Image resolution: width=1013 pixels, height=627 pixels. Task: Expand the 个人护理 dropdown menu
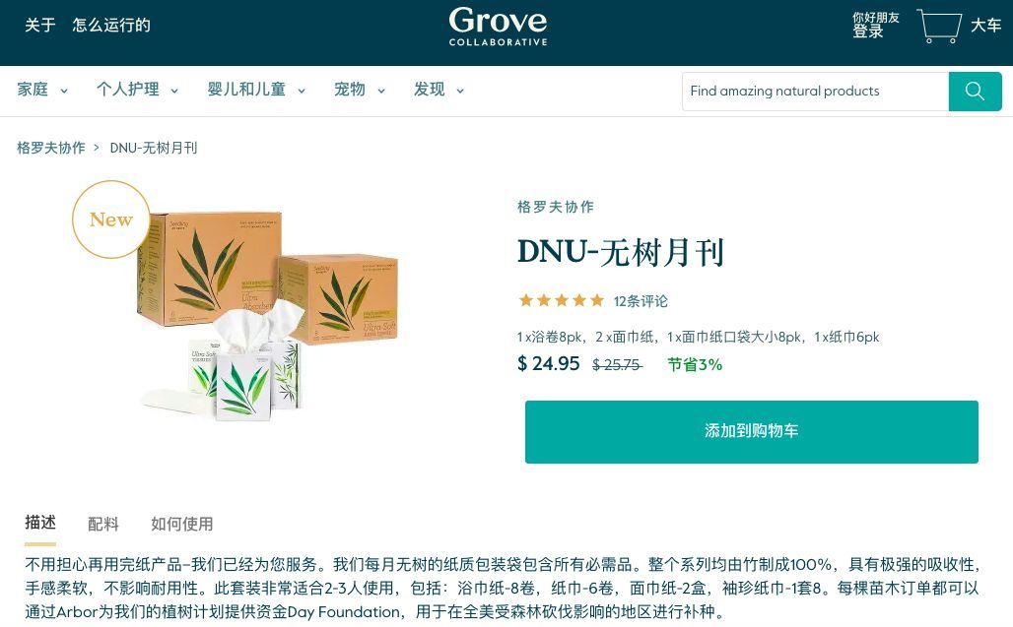pyautogui.click(x=137, y=90)
